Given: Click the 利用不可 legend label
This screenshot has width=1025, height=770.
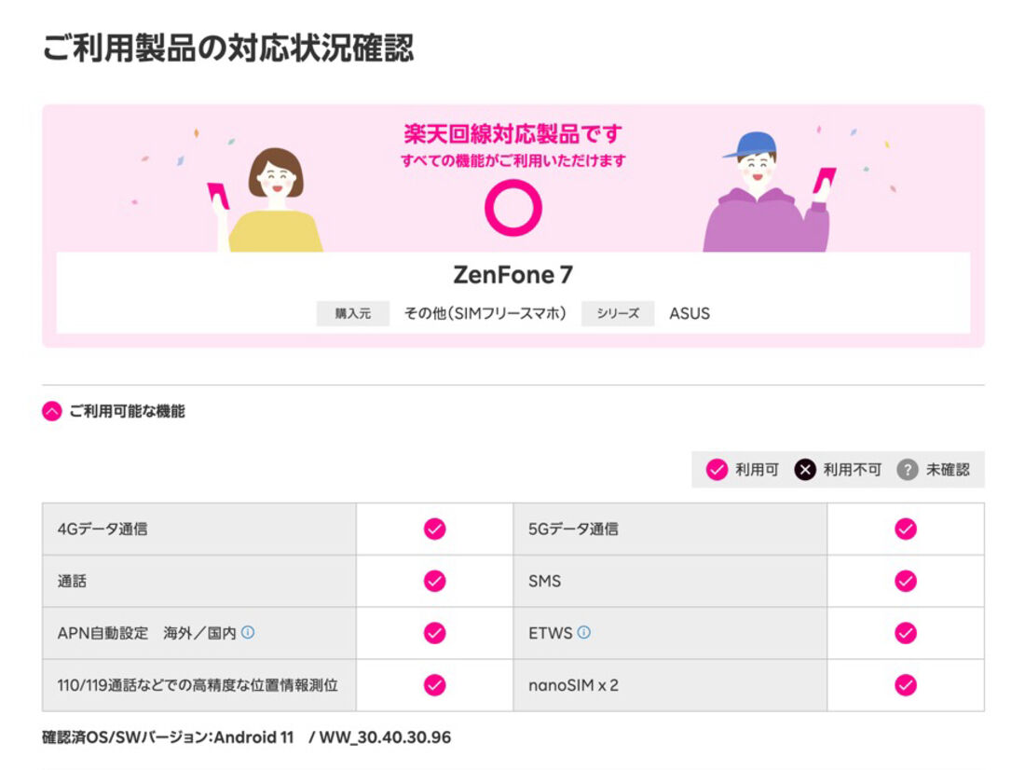Looking at the screenshot, I should point(853,470).
